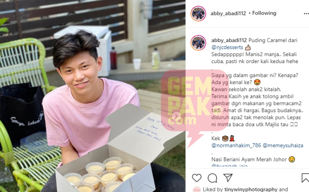Image resolution: width=309 pixels, height=192 pixels.
Task: Click the heart-eyes emoji in the caption
Action: [257, 82]
